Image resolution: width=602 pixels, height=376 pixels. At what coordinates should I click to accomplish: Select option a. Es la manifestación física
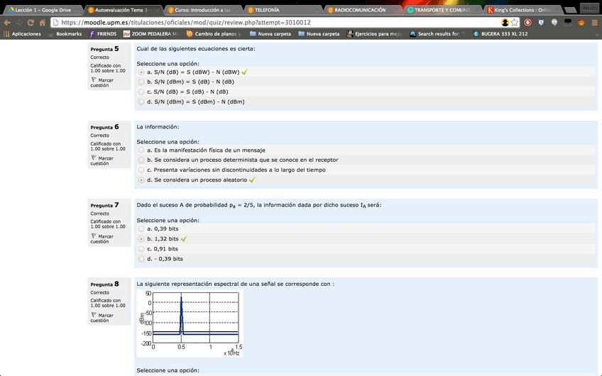point(141,150)
